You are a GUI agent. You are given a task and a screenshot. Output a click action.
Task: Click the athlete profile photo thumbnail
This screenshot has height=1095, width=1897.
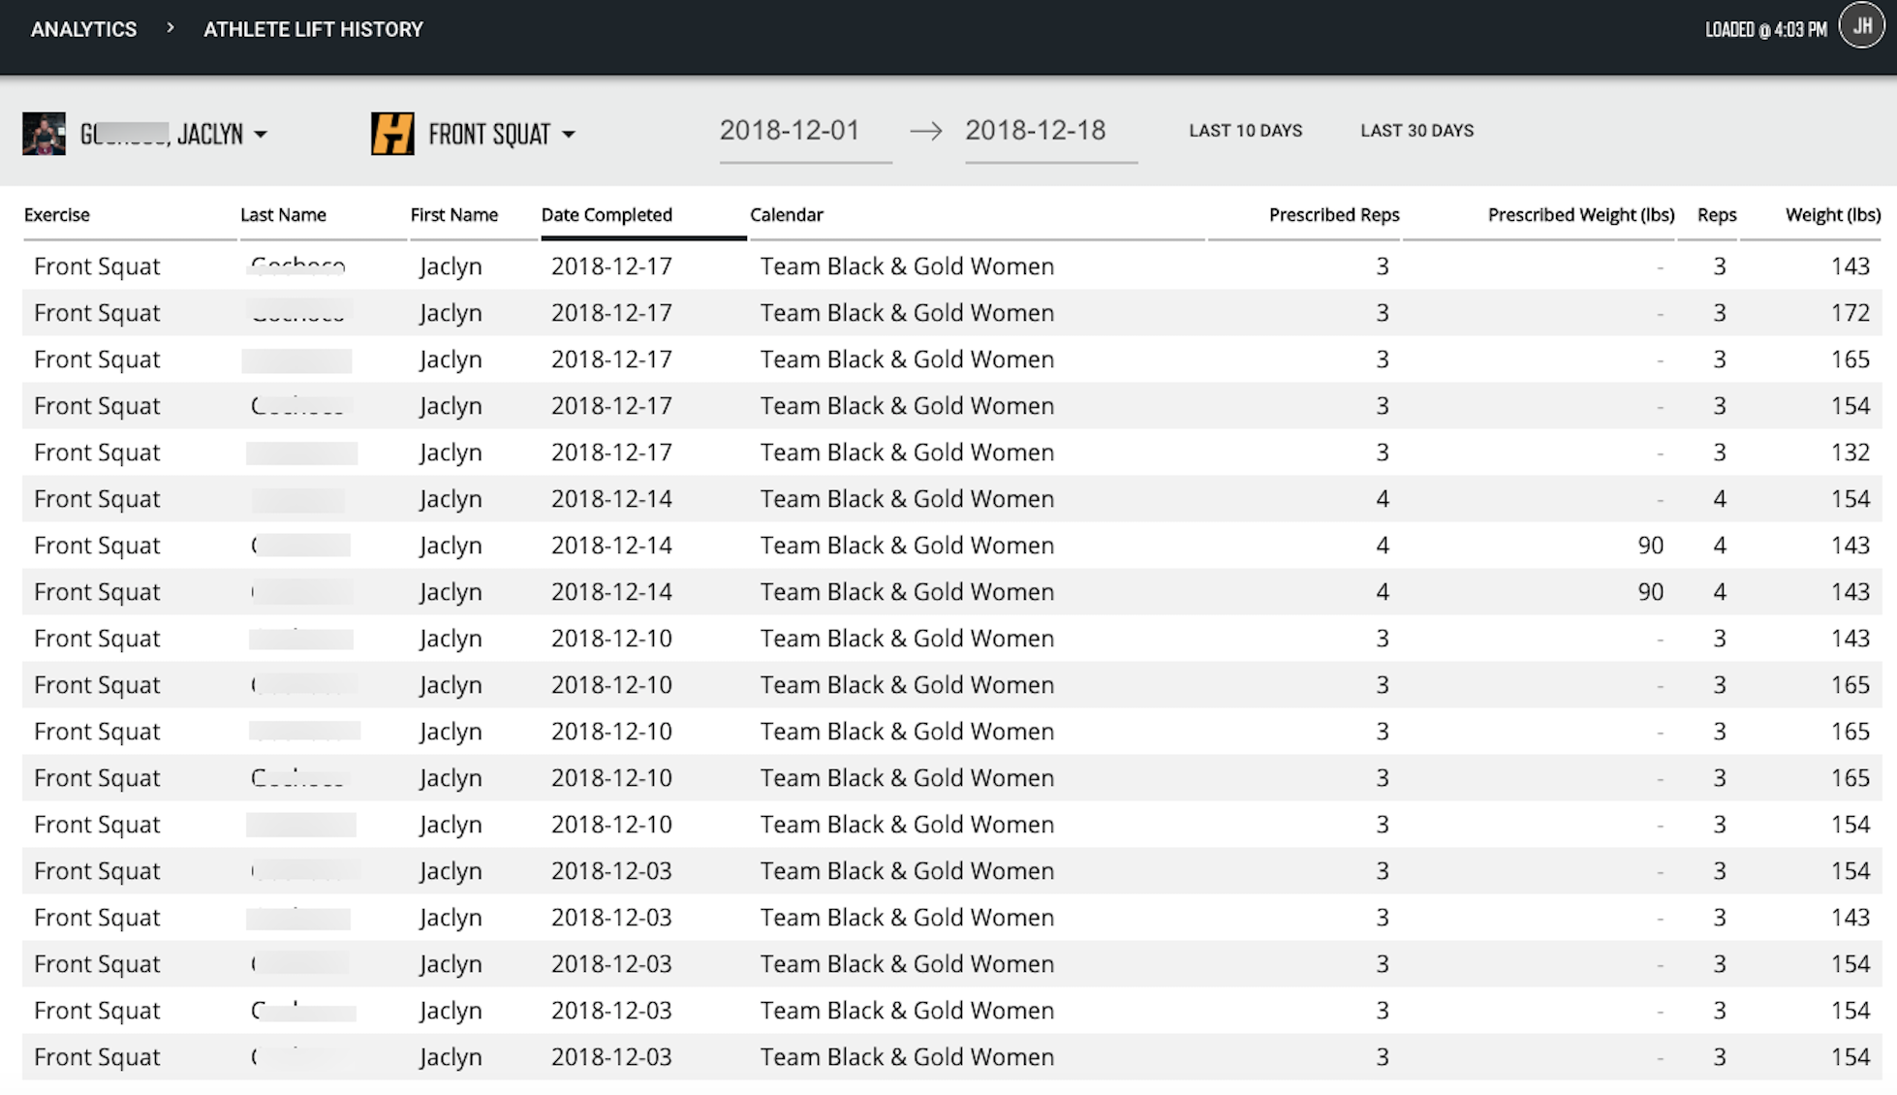[x=44, y=134]
